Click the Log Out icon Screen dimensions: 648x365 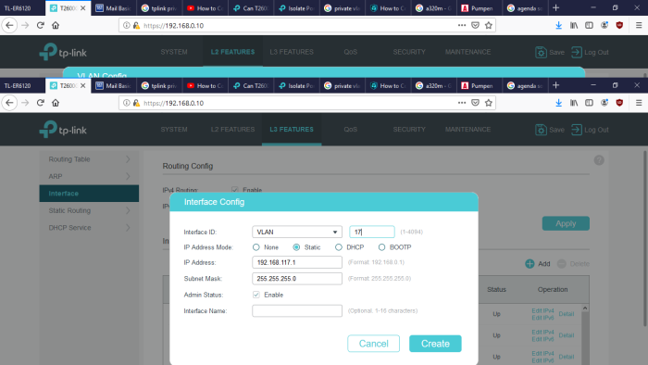click(x=576, y=130)
